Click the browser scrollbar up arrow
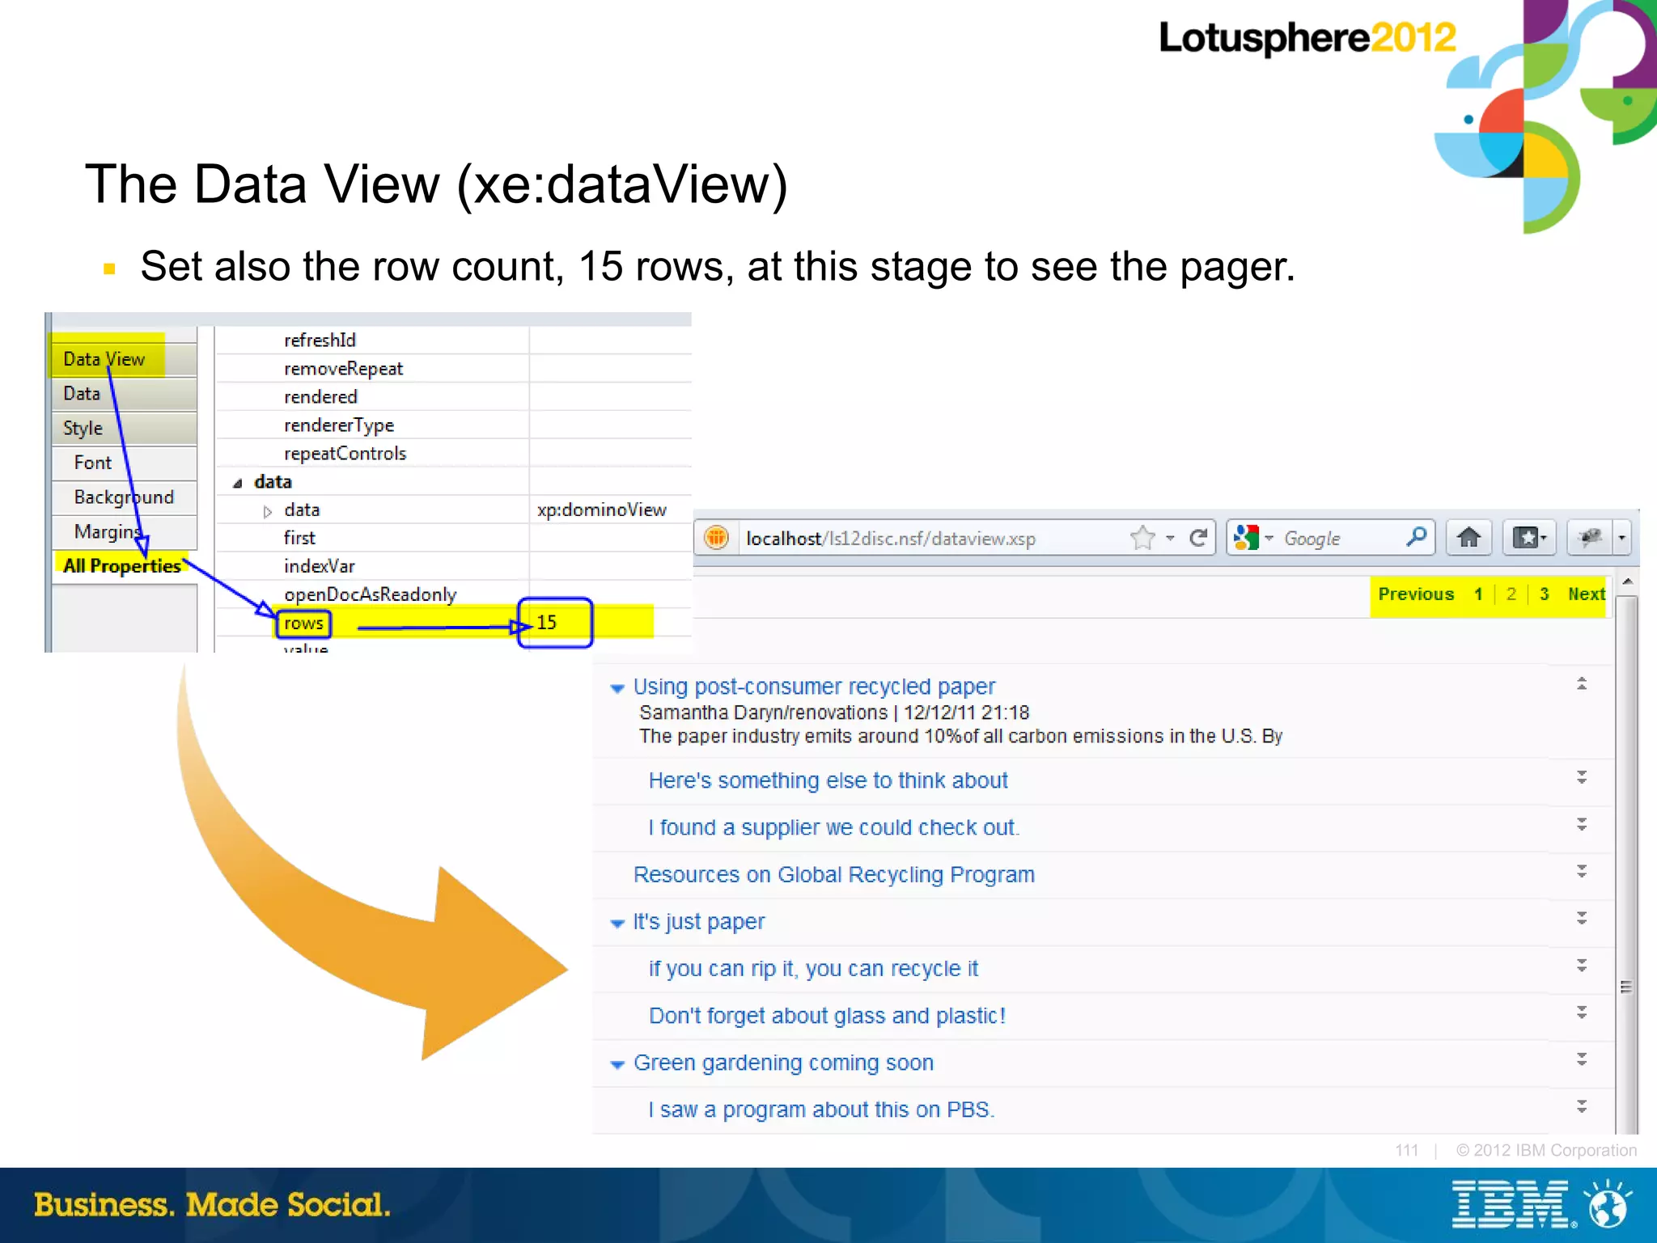This screenshot has height=1243, width=1657. pyautogui.click(x=1627, y=581)
